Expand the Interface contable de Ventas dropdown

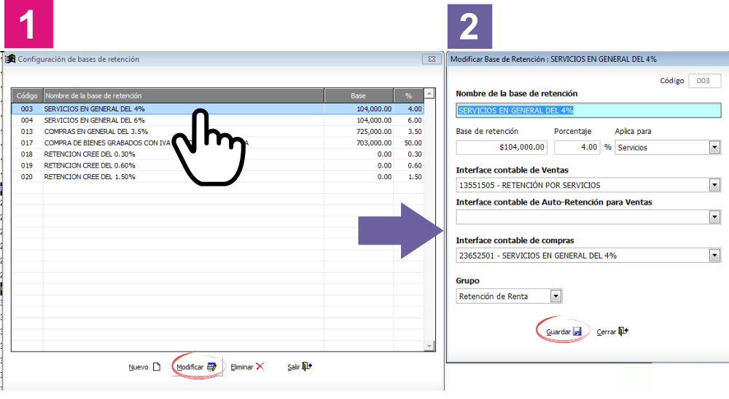coord(714,186)
